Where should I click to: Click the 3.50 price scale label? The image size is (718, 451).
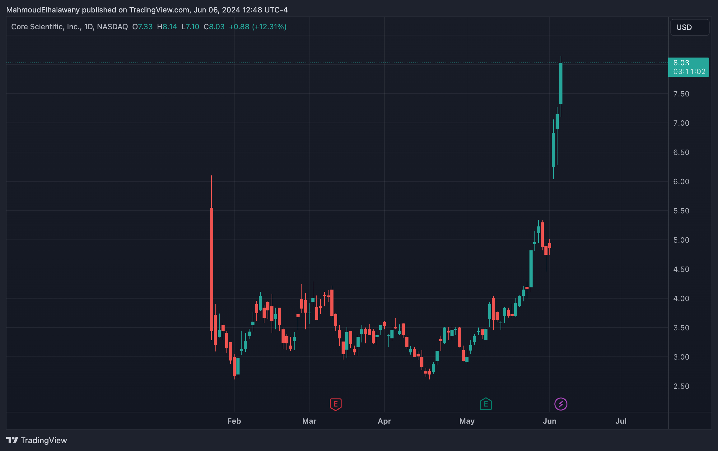pos(681,328)
